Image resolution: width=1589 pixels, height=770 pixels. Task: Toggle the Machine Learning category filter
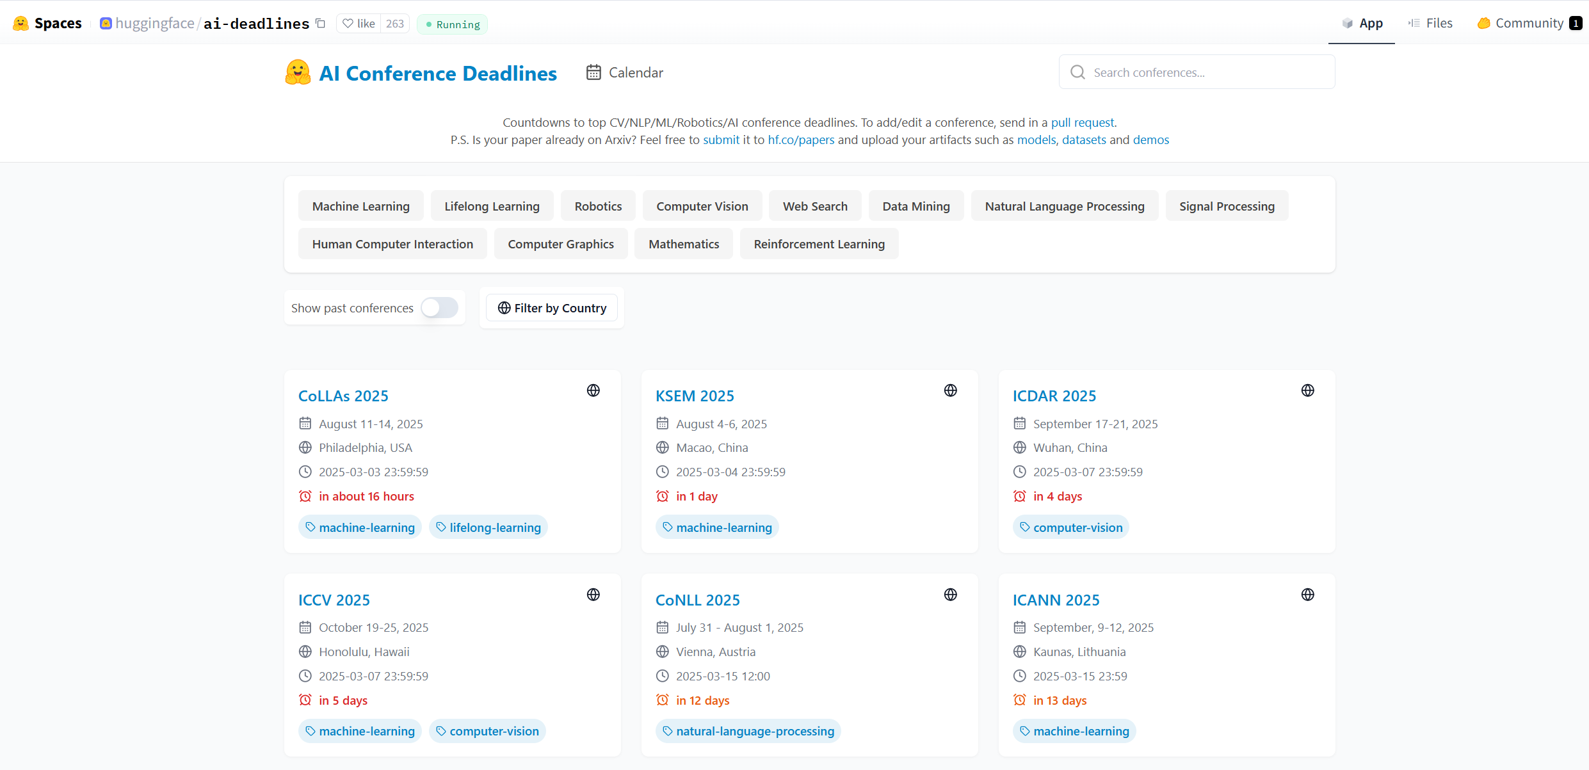[361, 206]
